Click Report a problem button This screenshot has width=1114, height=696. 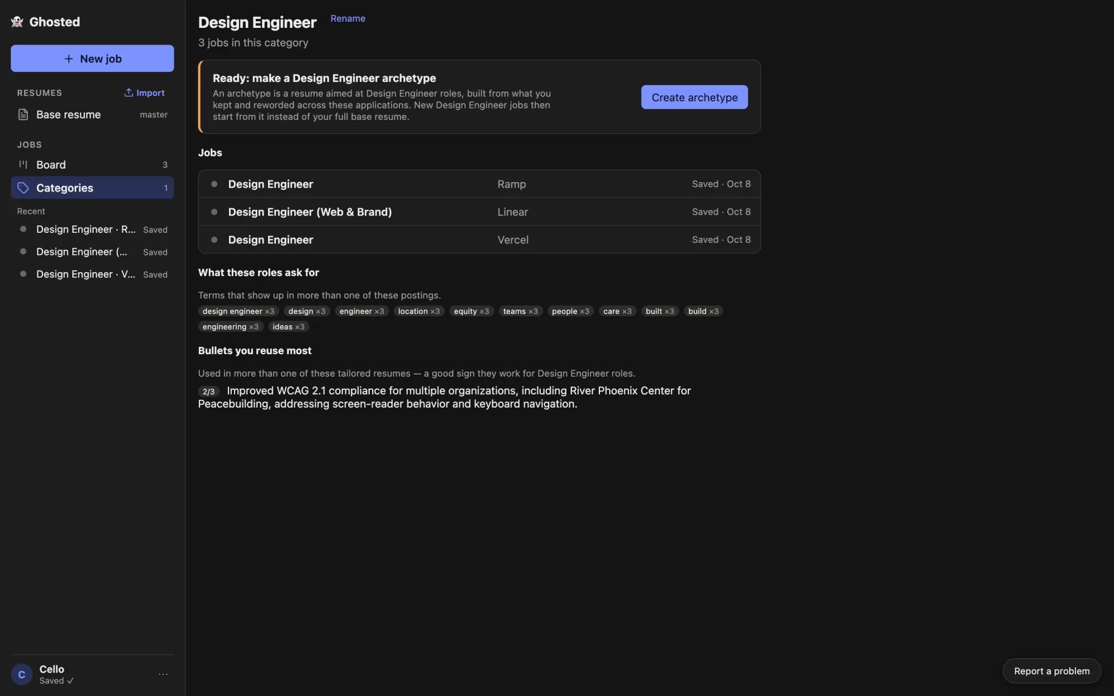click(x=1052, y=671)
